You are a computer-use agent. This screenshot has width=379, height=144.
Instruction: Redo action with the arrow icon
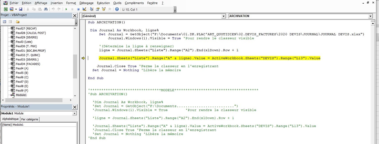click(x=59, y=9)
